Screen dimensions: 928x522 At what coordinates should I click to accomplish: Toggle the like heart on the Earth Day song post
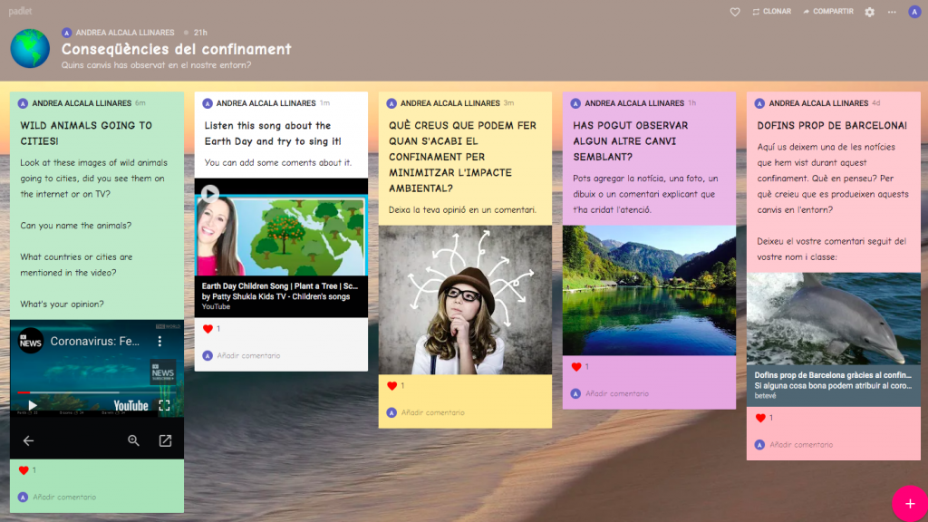point(208,329)
